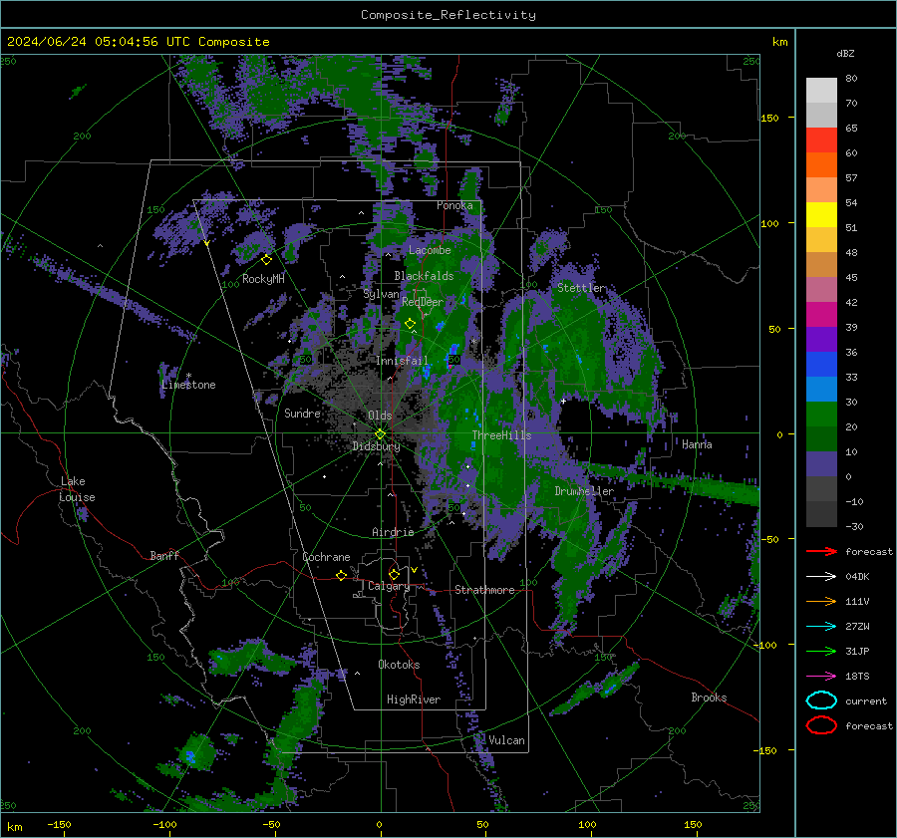Click the Airdrie city label
Image resolution: width=897 pixels, height=838 pixels.
click(x=393, y=532)
